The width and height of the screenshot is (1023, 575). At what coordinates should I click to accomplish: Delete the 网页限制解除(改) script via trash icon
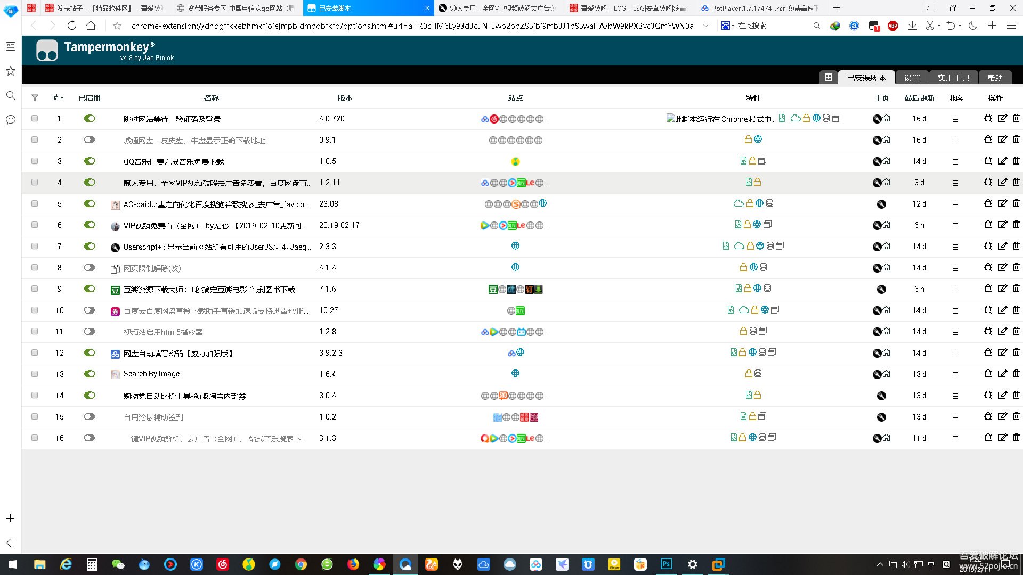[x=1017, y=268]
